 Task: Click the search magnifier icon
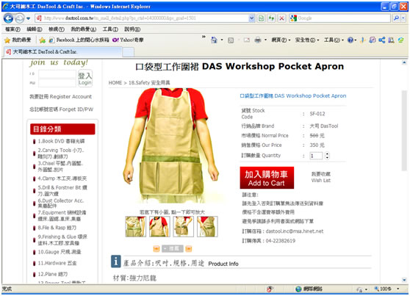pos(396,18)
